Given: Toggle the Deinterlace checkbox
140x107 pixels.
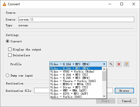Looking at the screenshot, I should pyautogui.click(x=10, y=55).
